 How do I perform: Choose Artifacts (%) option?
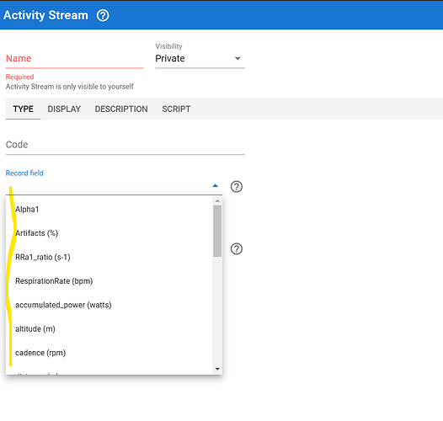[x=109, y=233]
